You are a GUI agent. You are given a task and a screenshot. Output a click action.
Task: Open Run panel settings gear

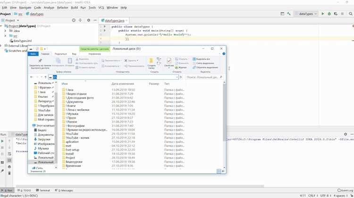346,134
